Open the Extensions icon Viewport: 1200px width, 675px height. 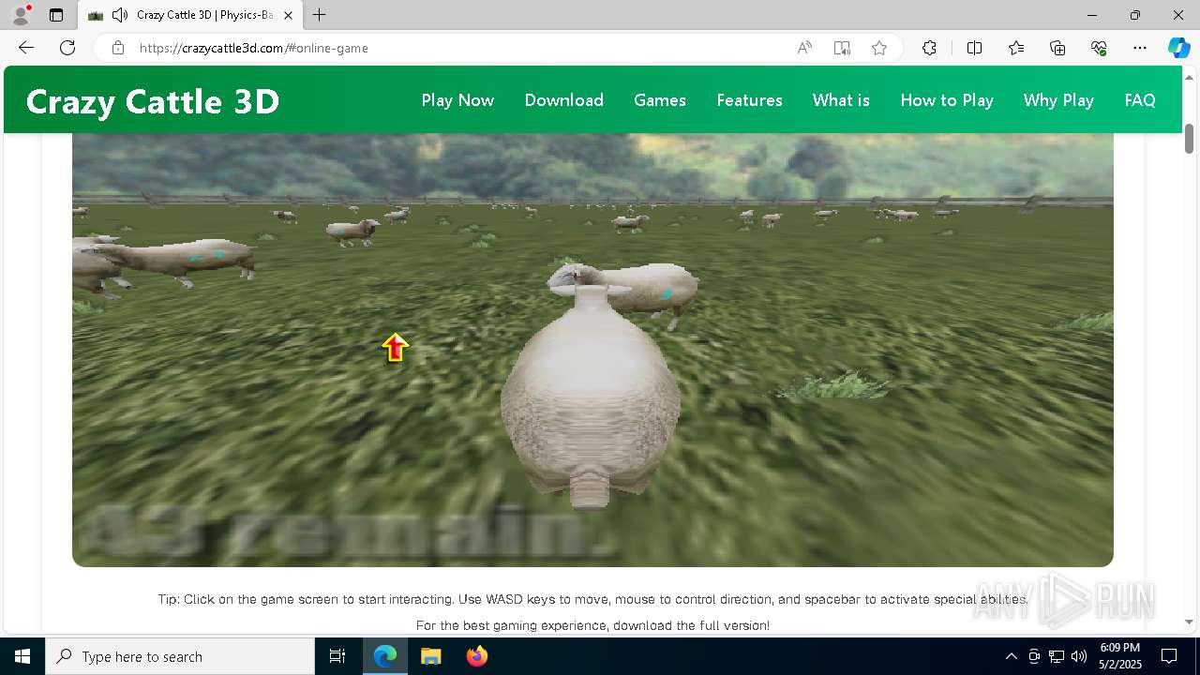pos(929,48)
